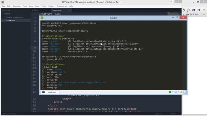This screenshot has height=116, width=207.
Task: Switch to the untitled tab
Action: tap(35, 10)
